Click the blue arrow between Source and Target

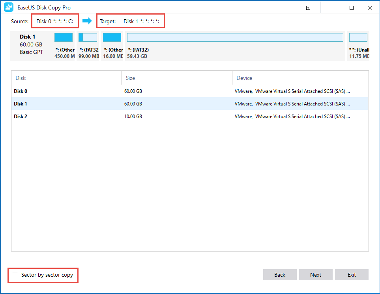tap(86, 21)
